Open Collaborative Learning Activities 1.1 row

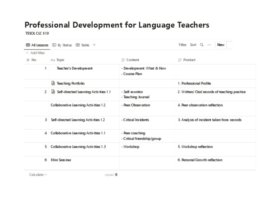(78, 133)
